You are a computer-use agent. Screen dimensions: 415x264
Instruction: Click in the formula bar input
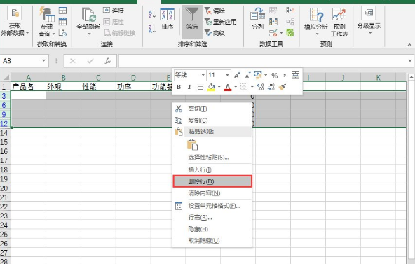[x=262, y=61]
